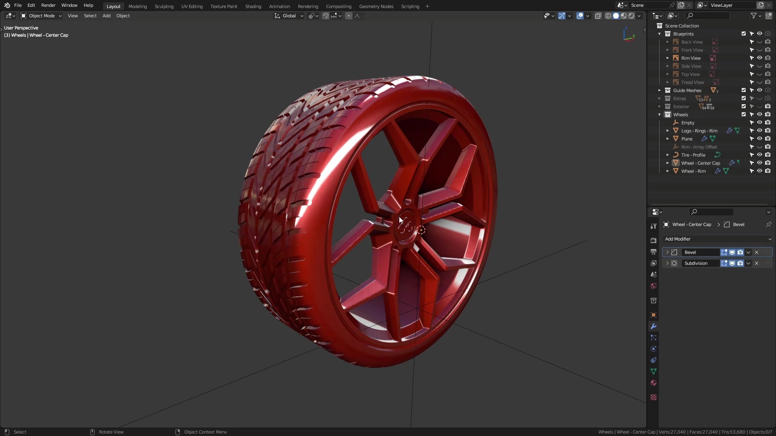
Task: Remove the Bevel modifier with X
Action: (757, 252)
